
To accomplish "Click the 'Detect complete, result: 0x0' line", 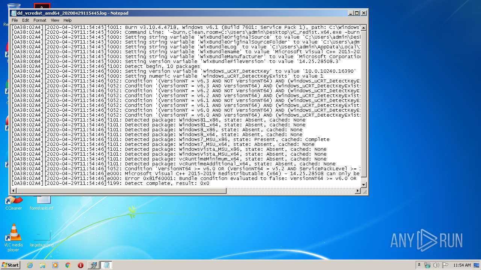I will (x=110, y=183).
